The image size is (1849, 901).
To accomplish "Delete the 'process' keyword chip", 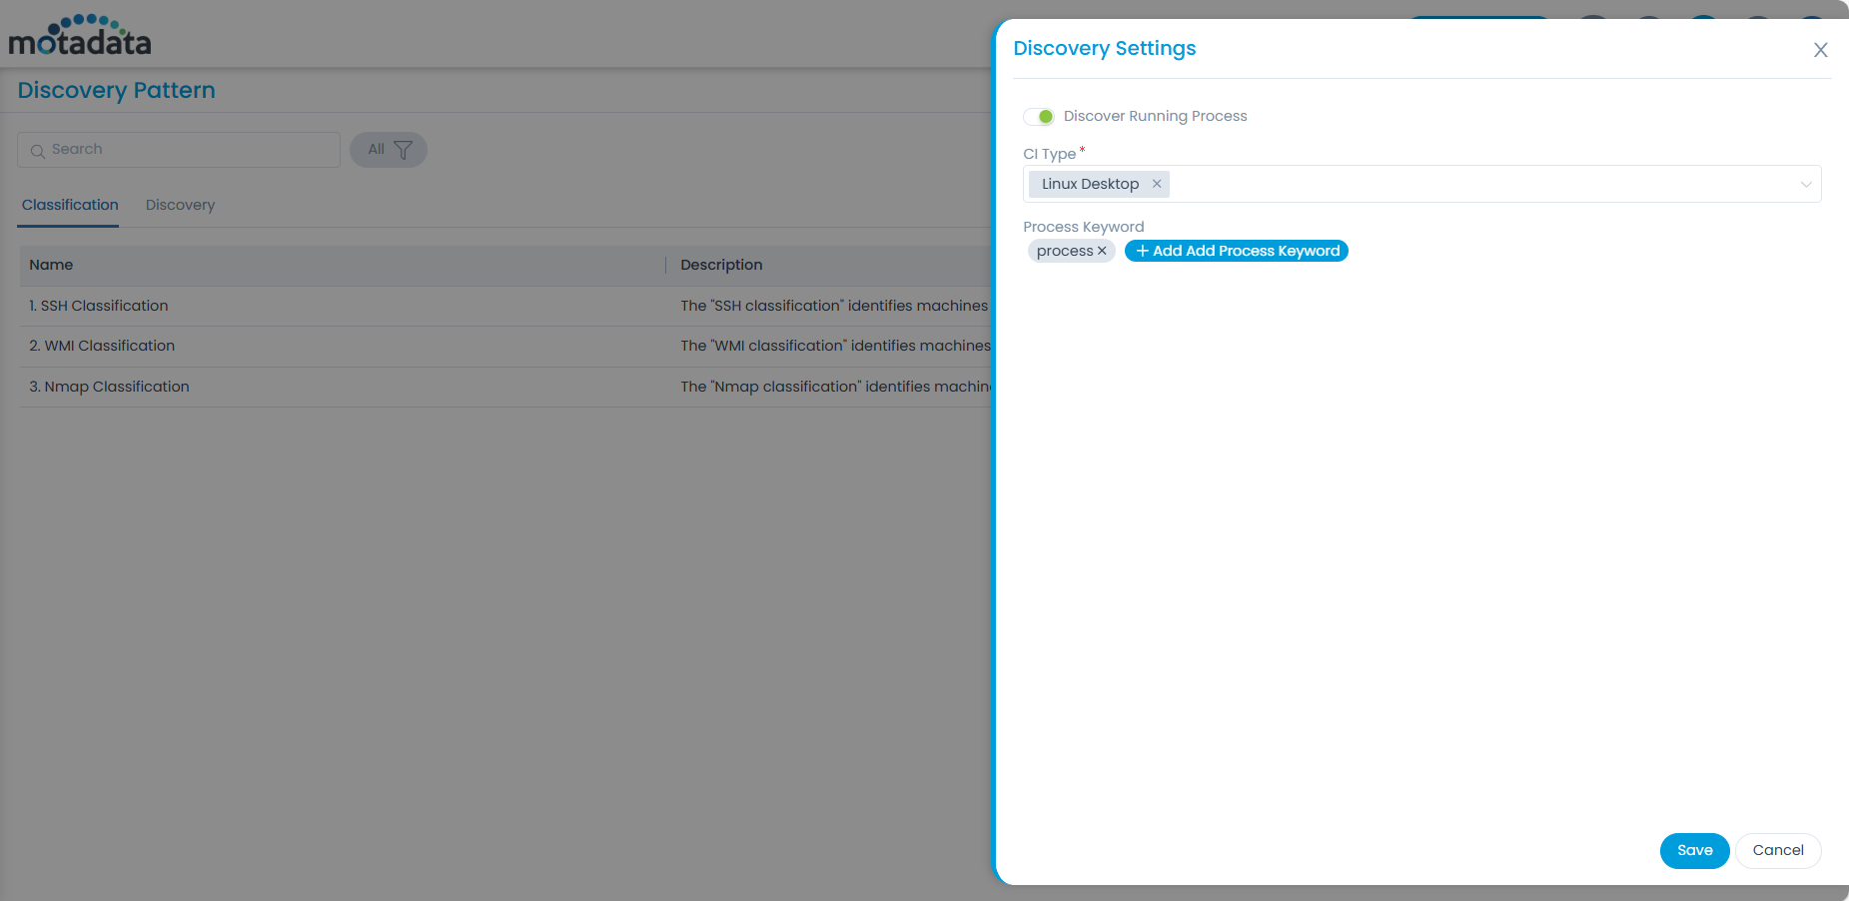I will (x=1102, y=251).
